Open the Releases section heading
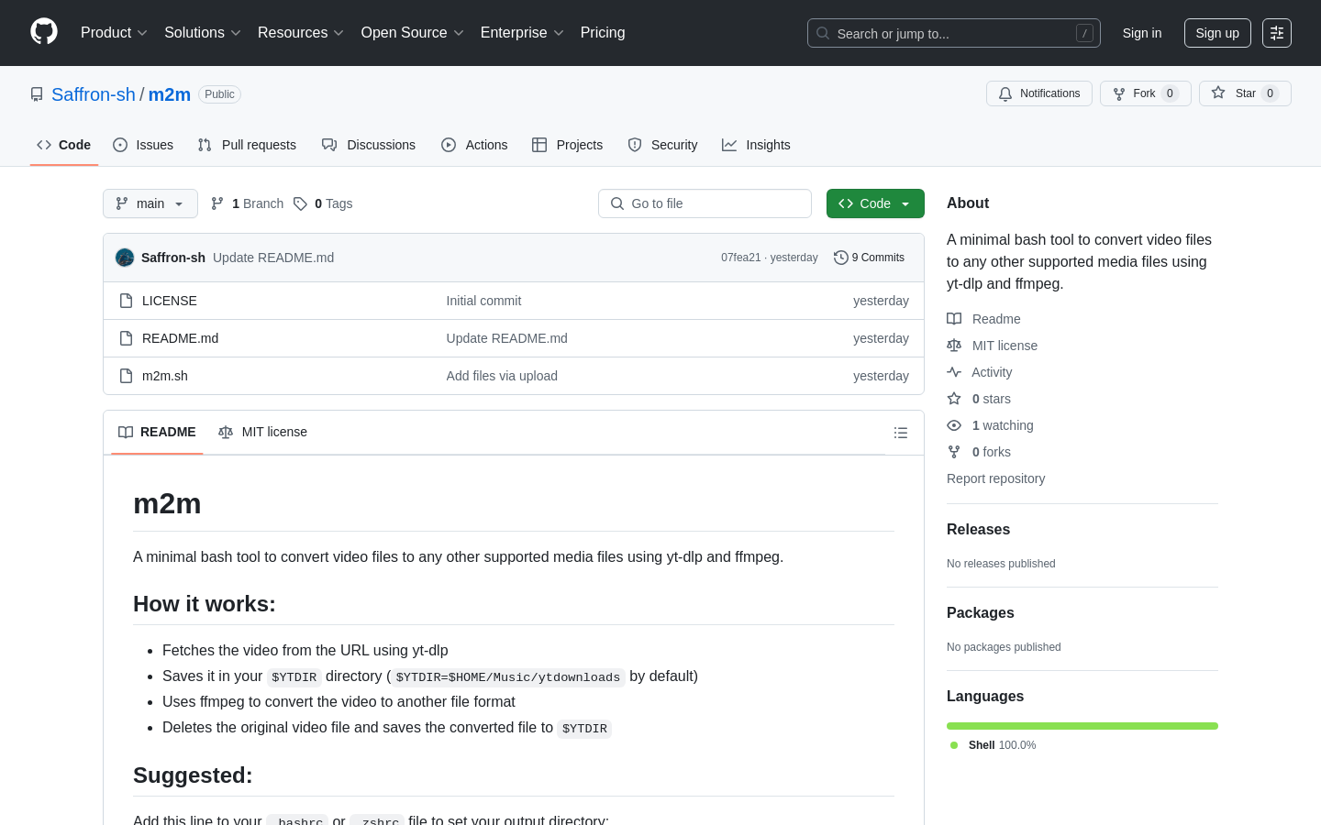The height and width of the screenshot is (825, 1321). pos(978,530)
